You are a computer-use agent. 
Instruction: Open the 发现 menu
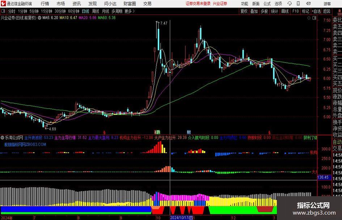click(93, 4)
